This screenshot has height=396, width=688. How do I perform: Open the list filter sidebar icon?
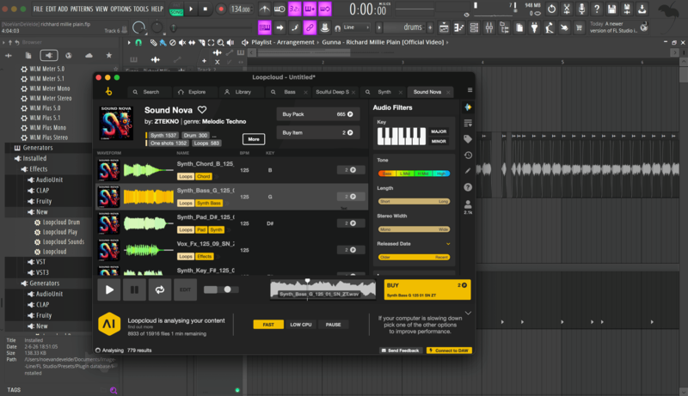[468, 123]
